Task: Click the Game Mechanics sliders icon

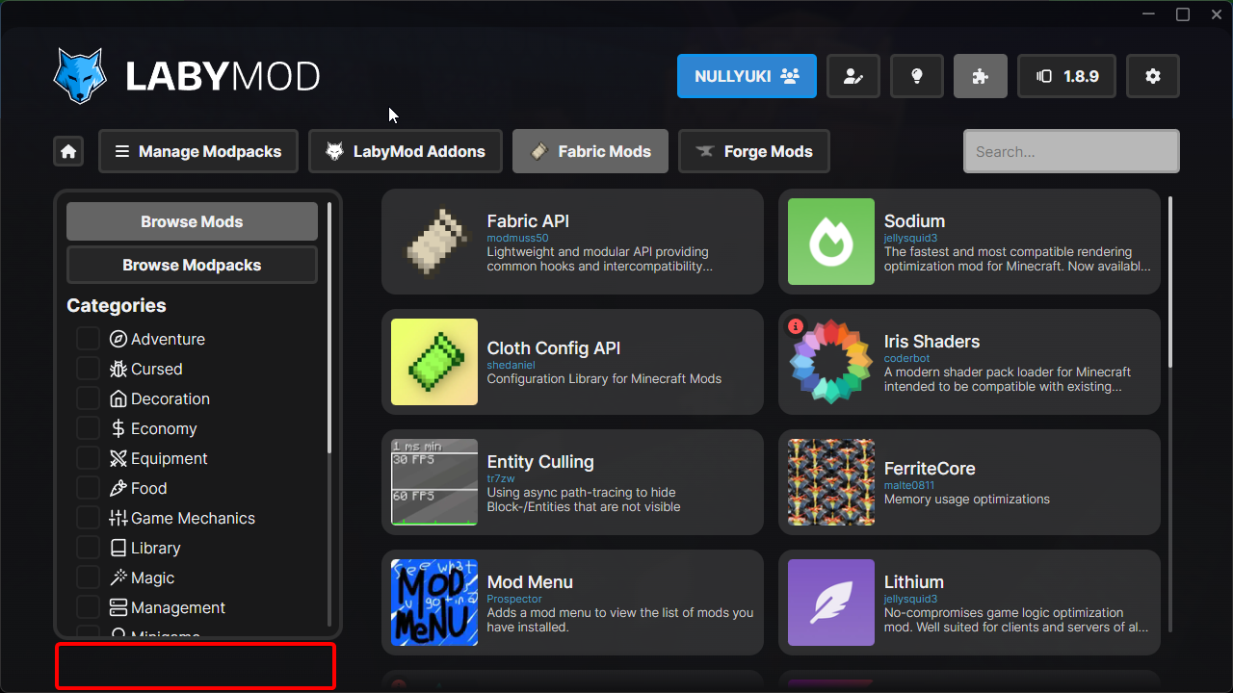Action: [118, 518]
